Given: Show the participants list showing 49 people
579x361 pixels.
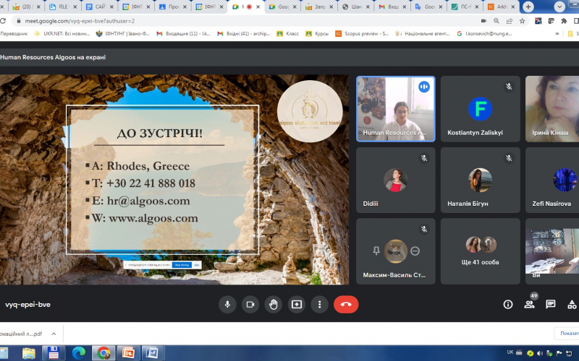Looking at the screenshot, I should [x=530, y=304].
